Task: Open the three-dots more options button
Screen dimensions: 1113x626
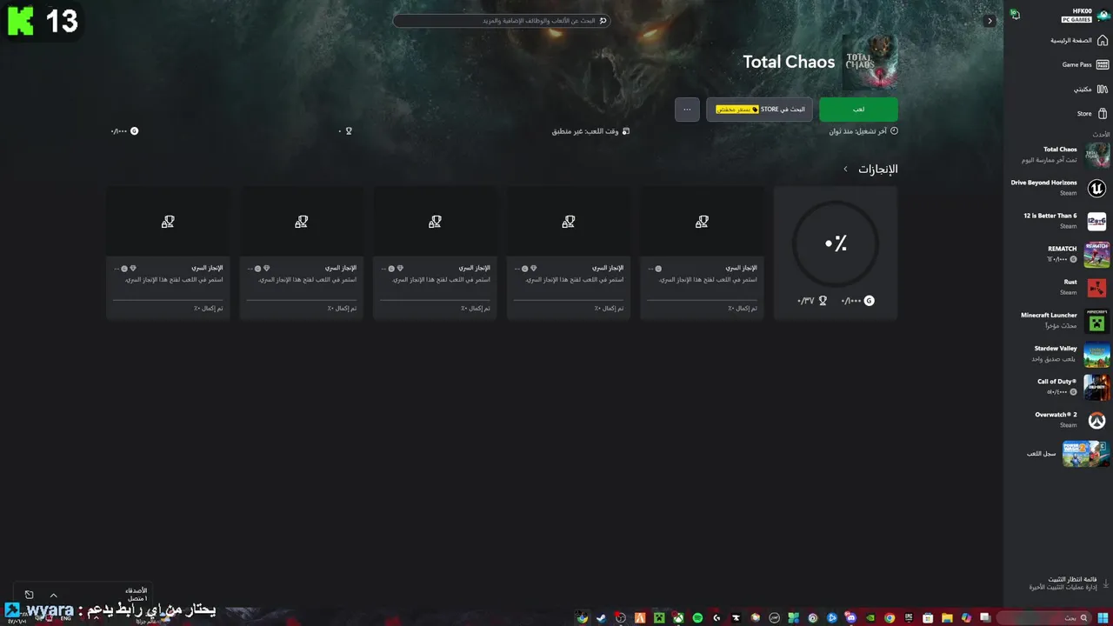Action: tap(687, 110)
